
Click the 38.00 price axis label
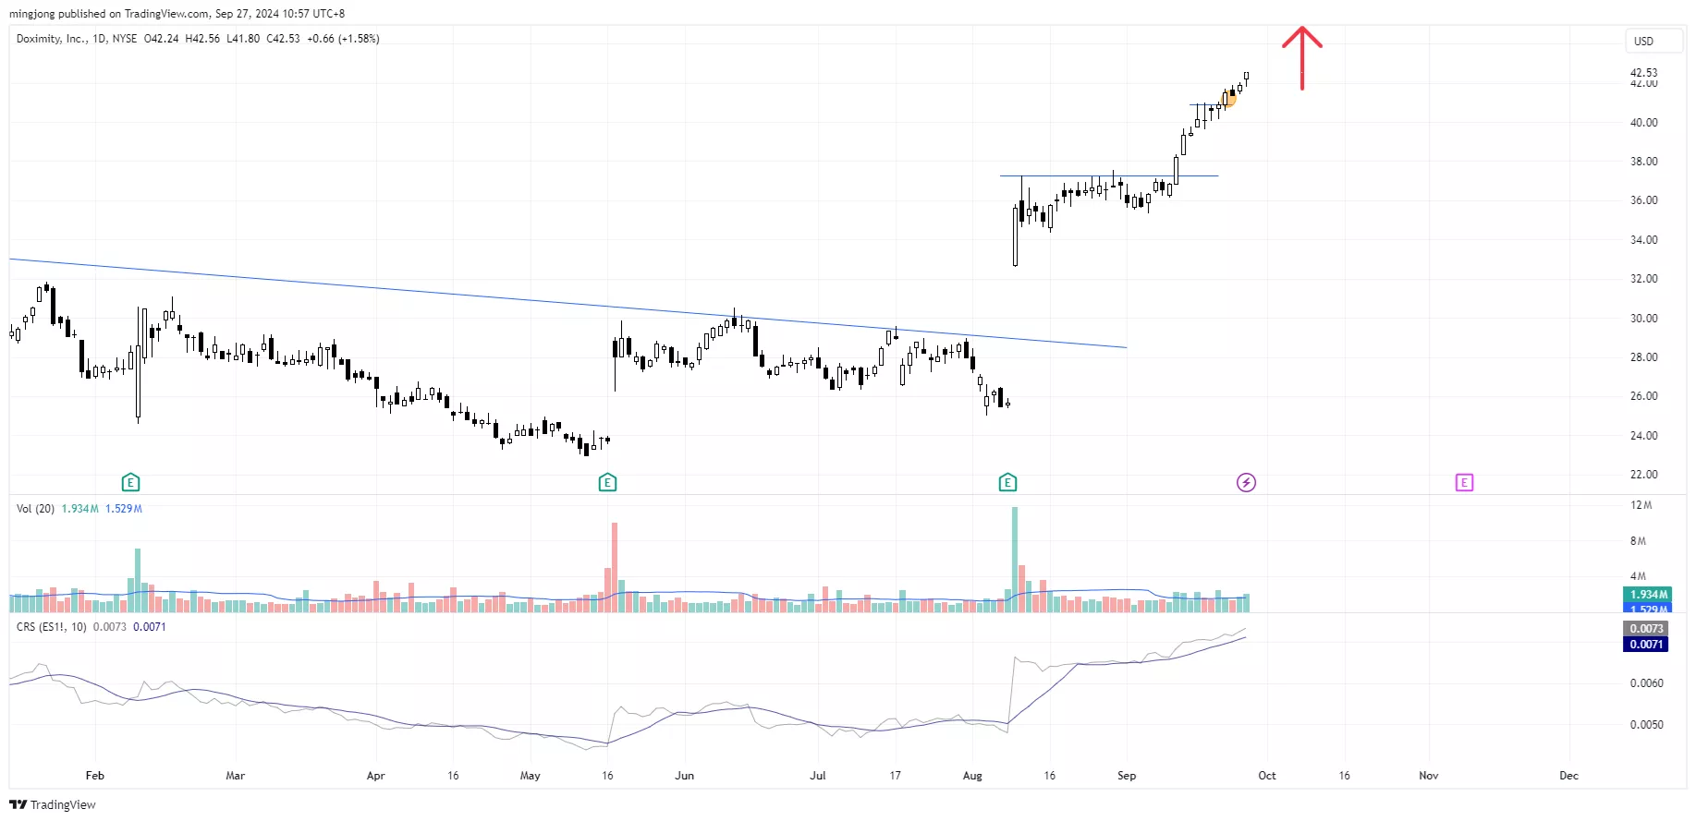(1643, 162)
